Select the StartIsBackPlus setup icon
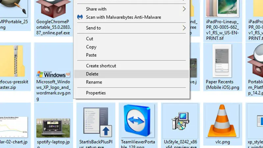Viewport: 263px width, 148px height. pos(97,122)
